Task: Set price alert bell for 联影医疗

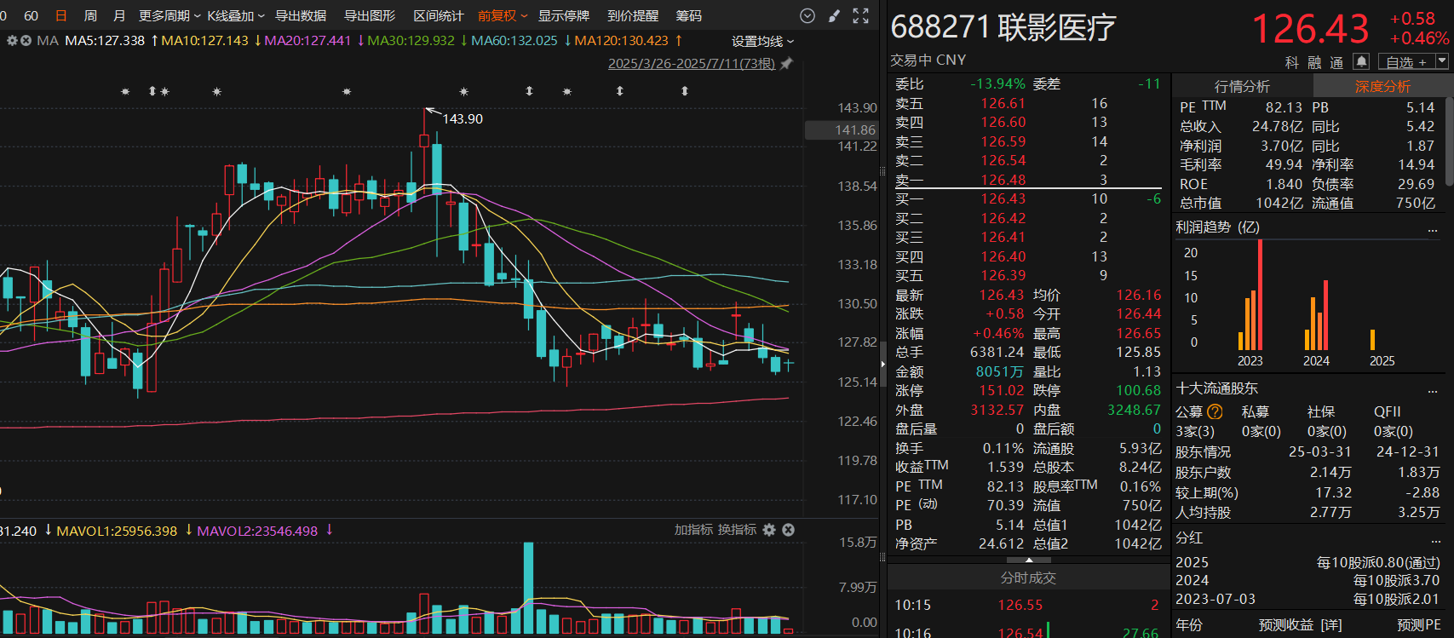Action: 1361,61
